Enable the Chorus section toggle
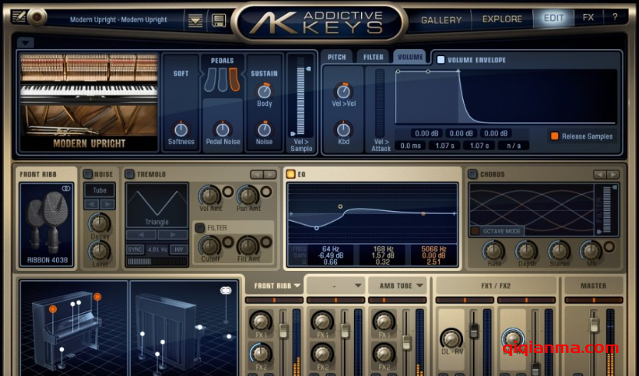Screen dimensions: 639x376 (x=473, y=174)
